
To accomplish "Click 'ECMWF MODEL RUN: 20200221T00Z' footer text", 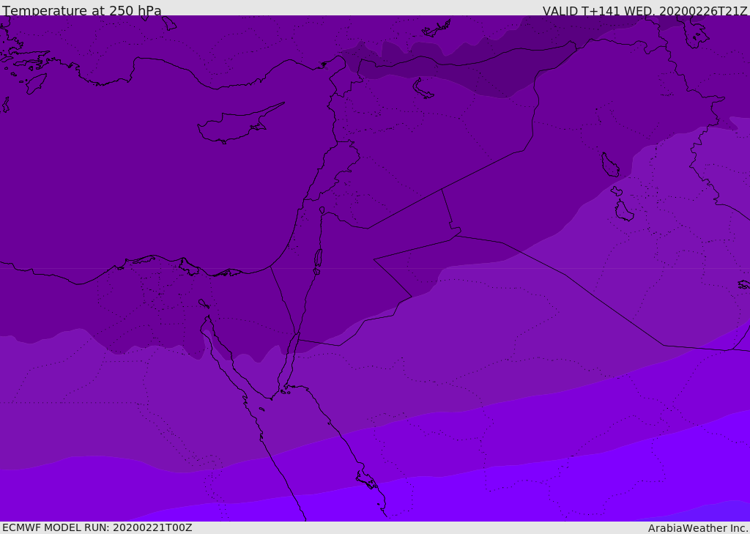I will tap(97, 527).
